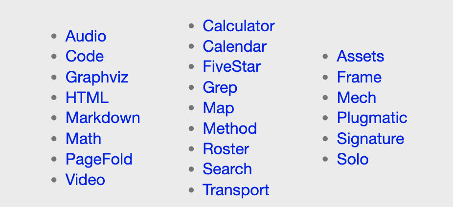The height and width of the screenshot is (207, 453).
Task: Open the Assets link
Action: 360,56
